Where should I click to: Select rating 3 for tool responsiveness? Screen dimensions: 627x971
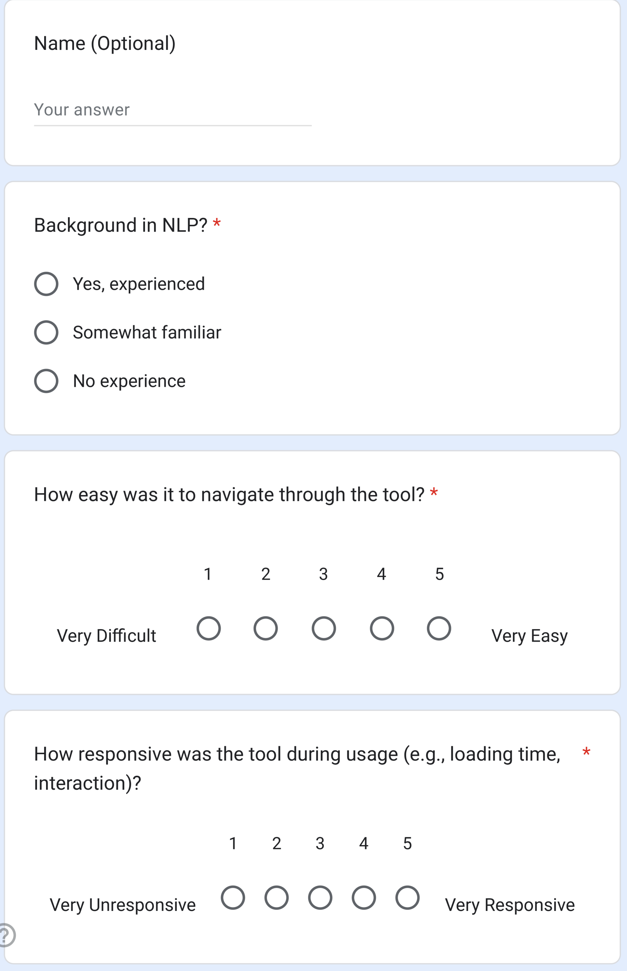pos(320,898)
